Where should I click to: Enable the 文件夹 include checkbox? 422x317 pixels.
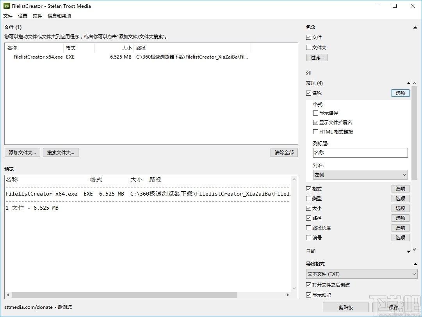309,48
